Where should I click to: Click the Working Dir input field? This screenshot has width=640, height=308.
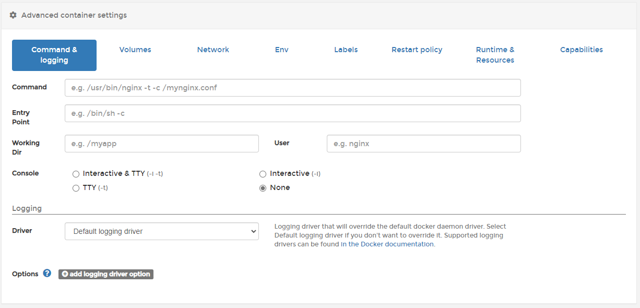pyautogui.click(x=162, y=144)
